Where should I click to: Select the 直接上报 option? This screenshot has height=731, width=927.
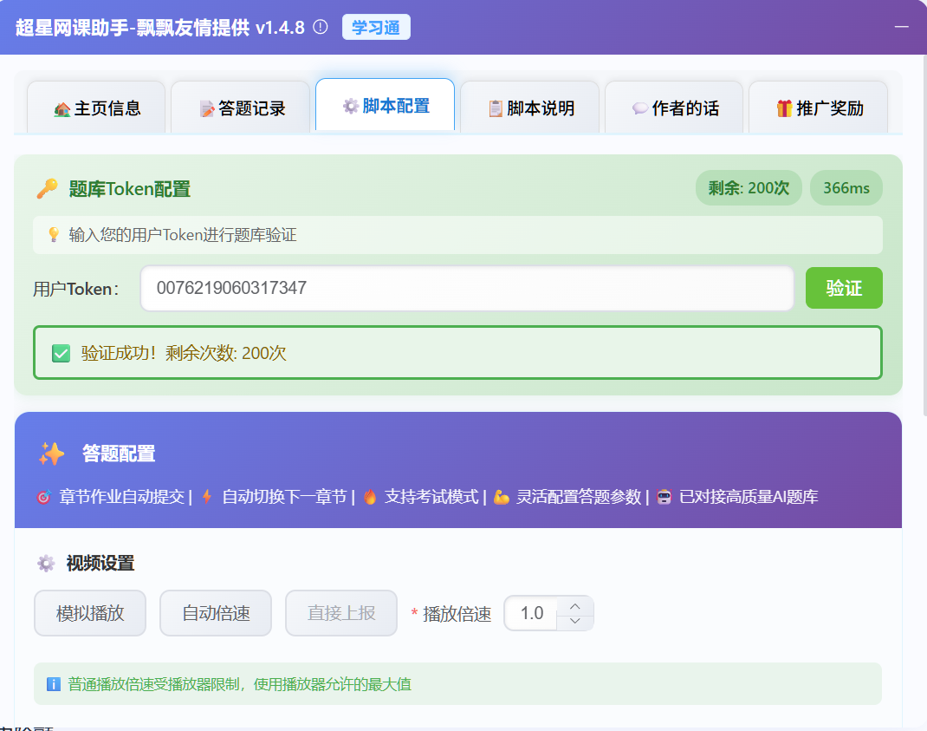point(340,613)
